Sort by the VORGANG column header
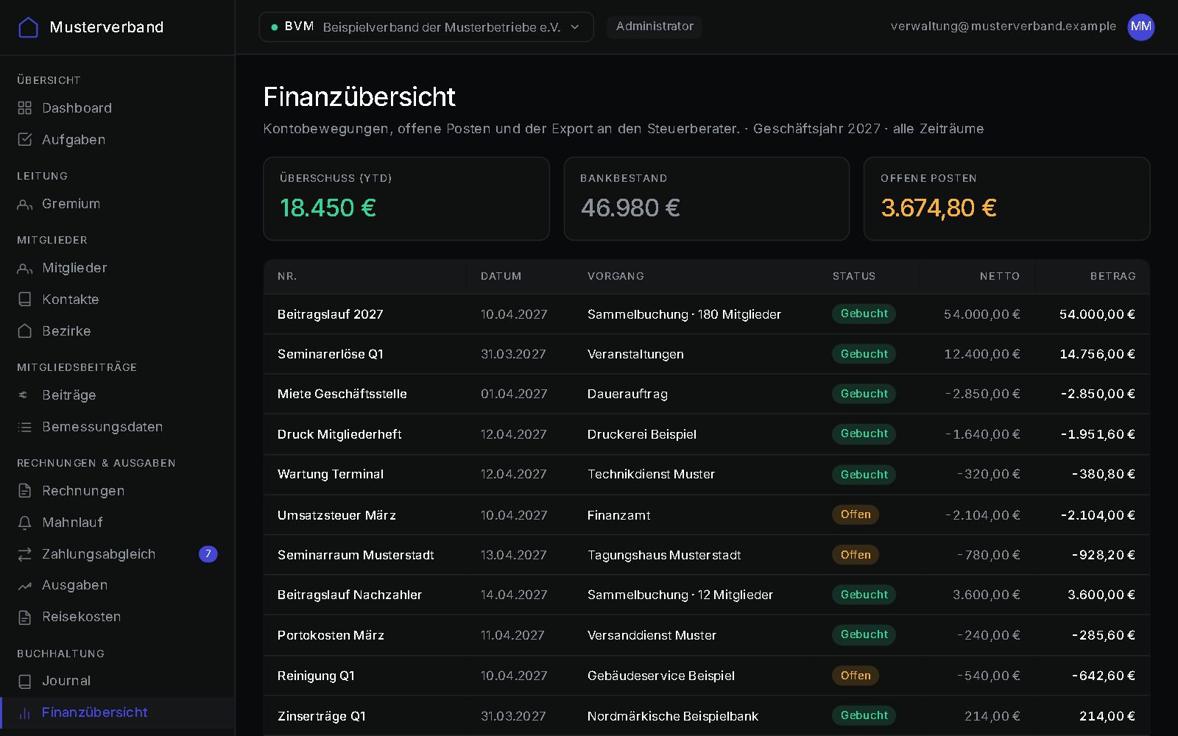 [x=616, y=277]
